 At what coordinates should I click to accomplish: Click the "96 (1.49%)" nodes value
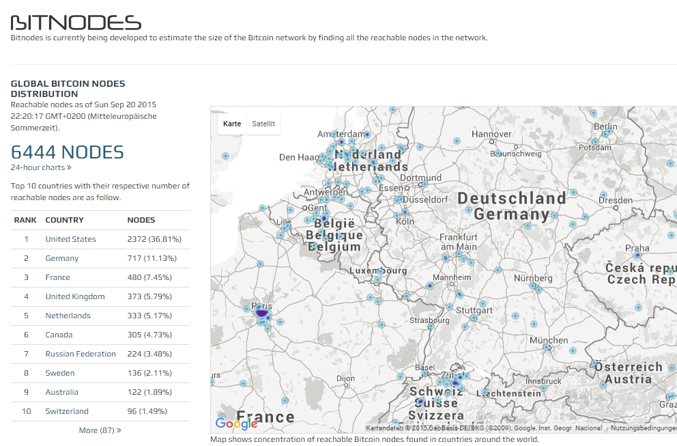coord(147,411)
